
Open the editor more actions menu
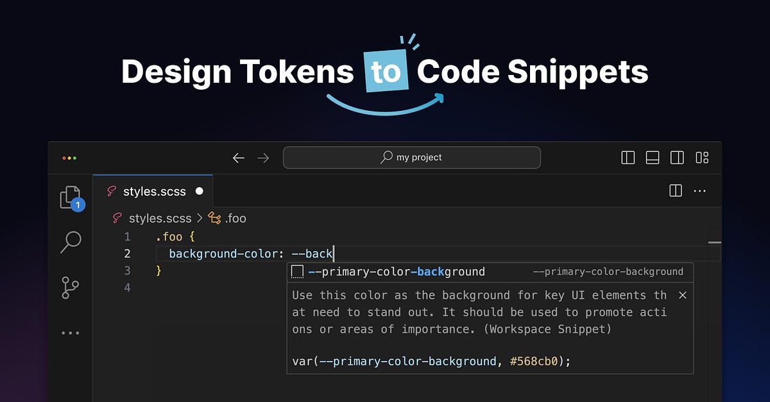(x=699, y=190)
